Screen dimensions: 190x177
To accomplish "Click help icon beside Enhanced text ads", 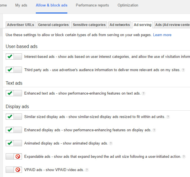I will (x=143, y=93).
